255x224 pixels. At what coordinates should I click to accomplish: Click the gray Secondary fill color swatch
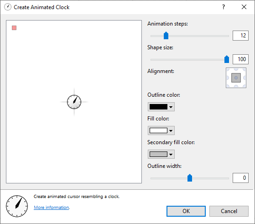point(158,154)
